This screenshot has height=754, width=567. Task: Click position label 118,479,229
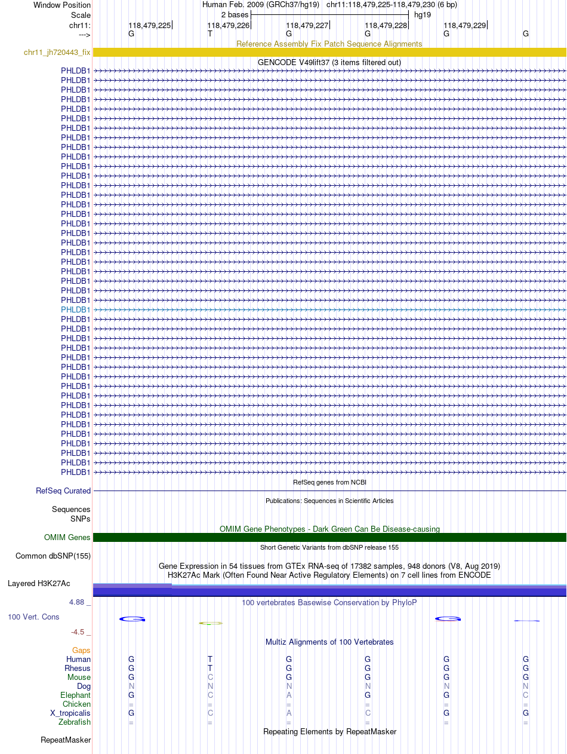coord(464,25)
